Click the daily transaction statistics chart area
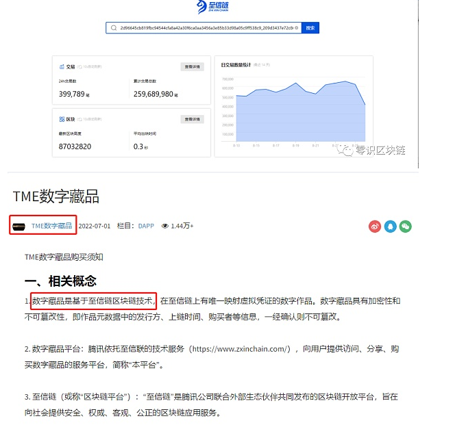This screenshot has height=425, width=455. pos(301,112)
